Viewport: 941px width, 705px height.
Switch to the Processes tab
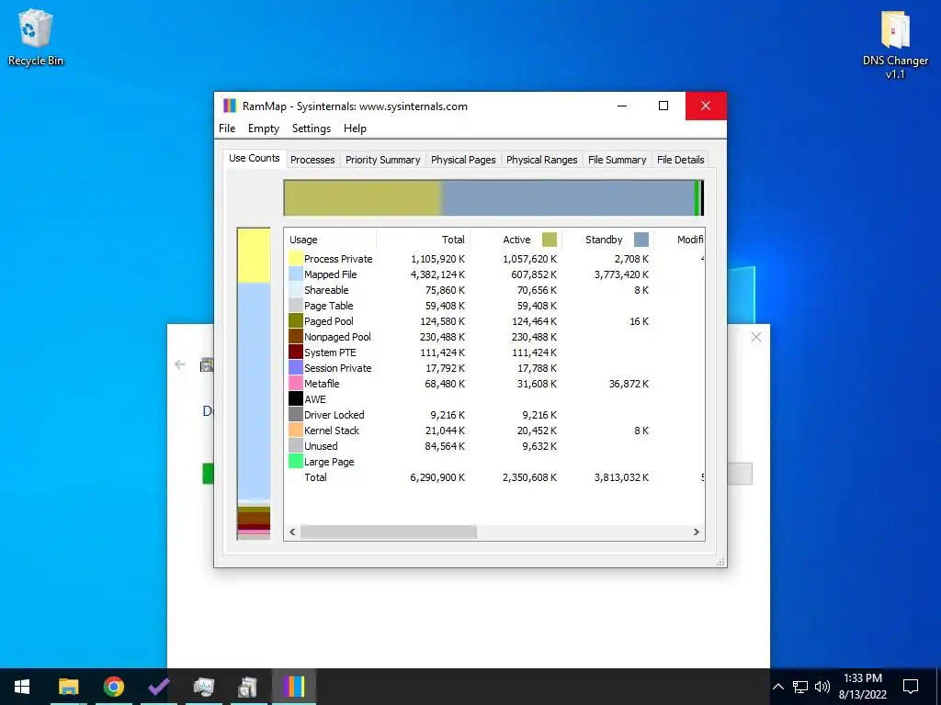coord(312,160)
